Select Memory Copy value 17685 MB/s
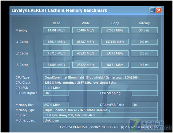Screen dimensions: 173x133 (115, 30)
